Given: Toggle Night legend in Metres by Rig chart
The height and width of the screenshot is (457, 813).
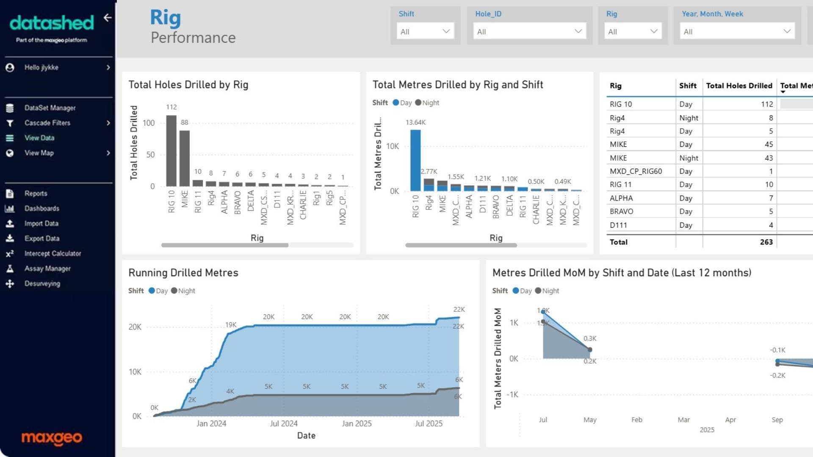Looking at the screenshot, I should click(427, 103).
